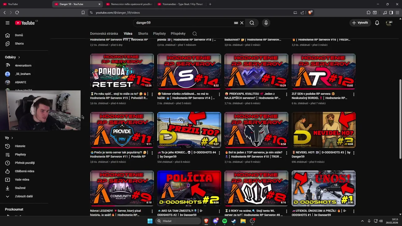Expand sidebar with Zobrazit další
Viewport: 402px width, 226px height.
24,196
